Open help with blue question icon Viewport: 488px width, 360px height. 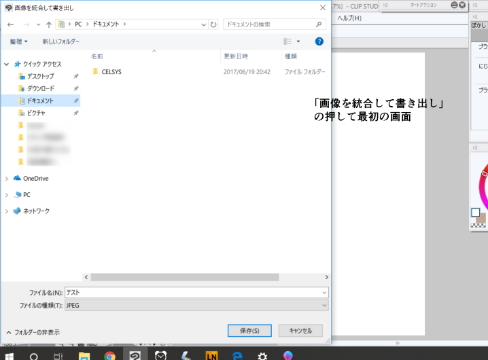[319, 41]
